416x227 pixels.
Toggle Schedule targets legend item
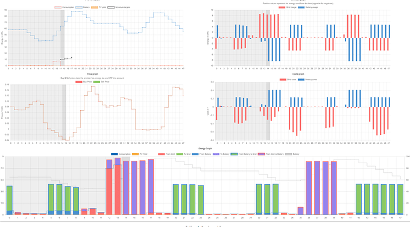[x=119, y=7]
